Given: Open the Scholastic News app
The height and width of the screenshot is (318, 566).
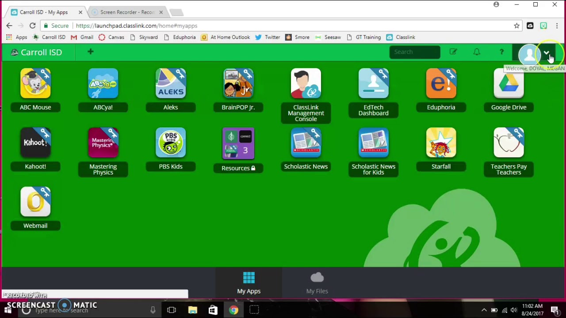Looking at the screenshot, I should tap(306, 143).
